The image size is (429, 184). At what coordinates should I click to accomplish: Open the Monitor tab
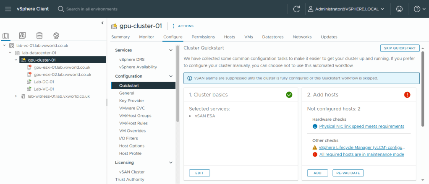(x=146, y=37)
